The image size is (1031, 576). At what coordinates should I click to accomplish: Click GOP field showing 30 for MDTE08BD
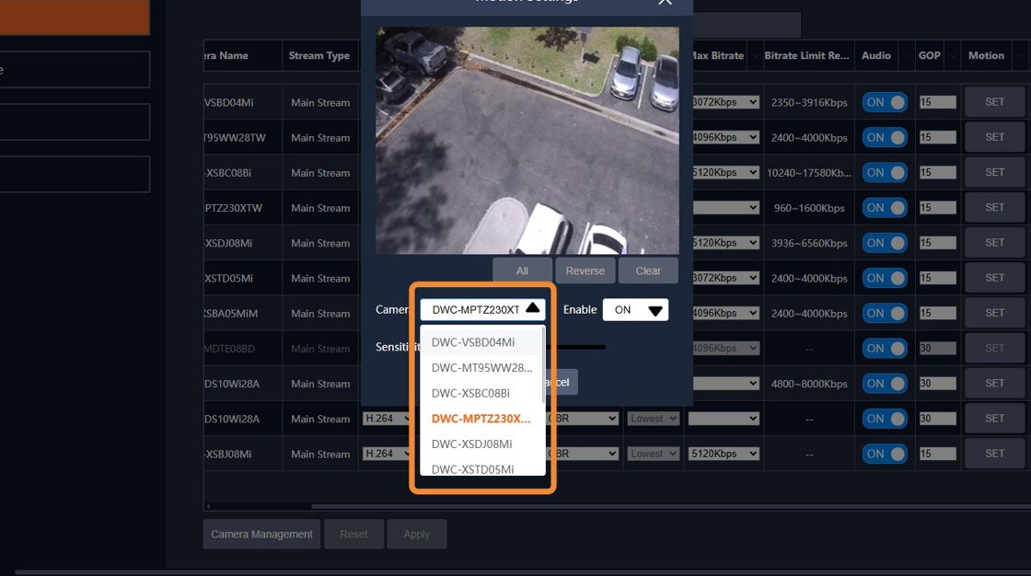(x=938, y=349)
